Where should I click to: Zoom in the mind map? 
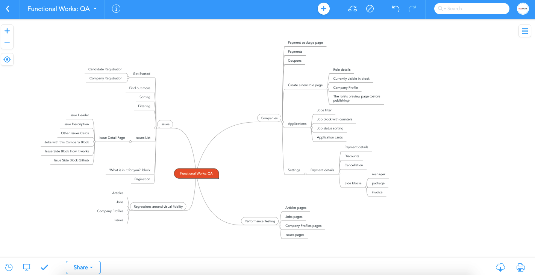click(7, 31)
